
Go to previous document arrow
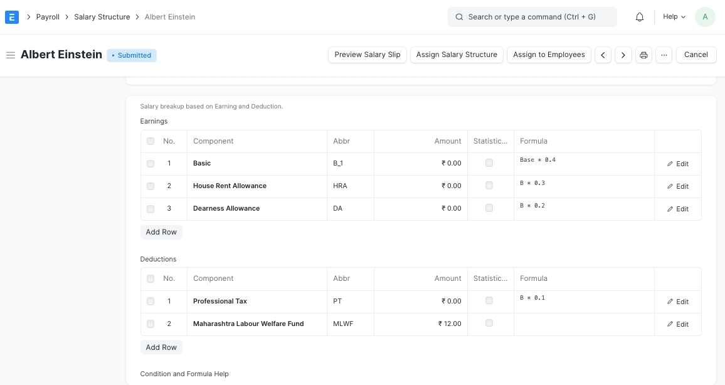tap(603, 55)
